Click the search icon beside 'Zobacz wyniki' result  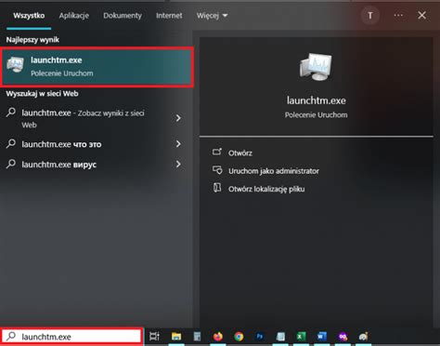click(11, 112)
